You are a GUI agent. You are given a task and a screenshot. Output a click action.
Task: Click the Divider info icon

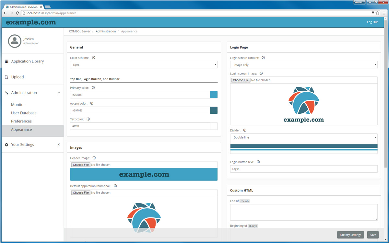pyautogui.click(x=245, y=130)
